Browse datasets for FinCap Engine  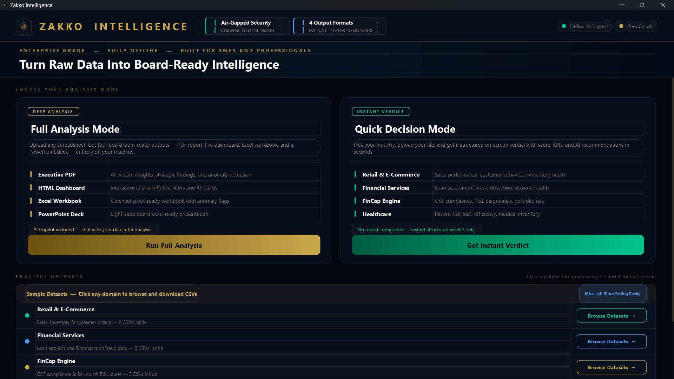point(612,367)
